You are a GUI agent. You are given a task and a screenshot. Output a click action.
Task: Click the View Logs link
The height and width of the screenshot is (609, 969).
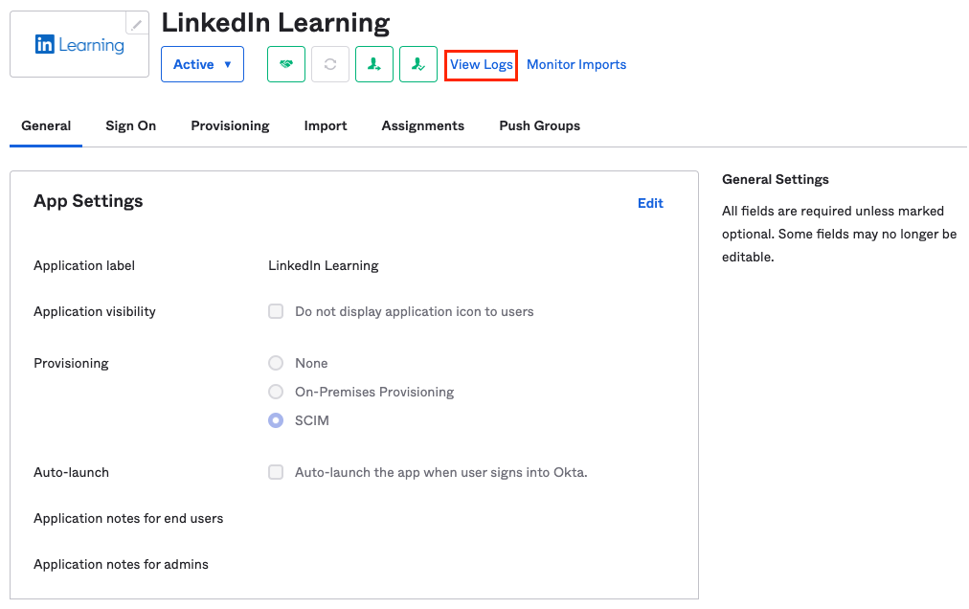[x=482, y=64]
